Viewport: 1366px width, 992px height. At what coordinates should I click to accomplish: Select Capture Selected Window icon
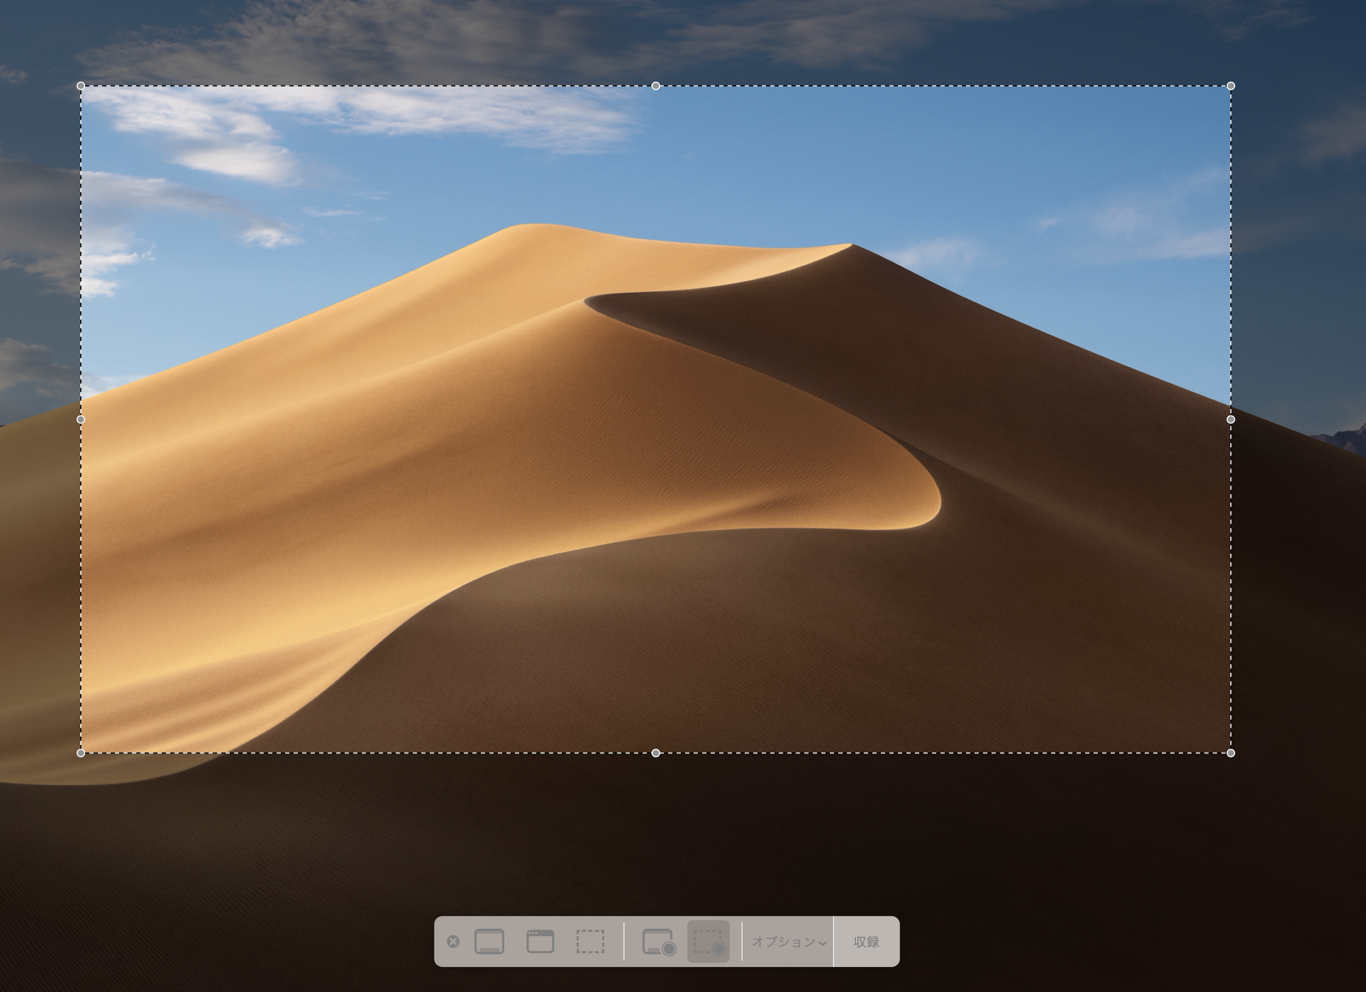point(540,941)
